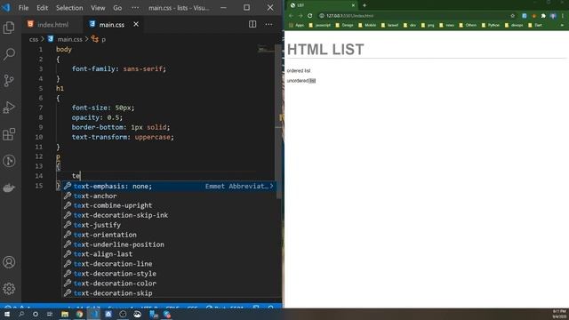Image resolution: width=569 pixels, height=320 pixels.
Task: Open File Explorer from taskbar
Action: pos(65,314)
